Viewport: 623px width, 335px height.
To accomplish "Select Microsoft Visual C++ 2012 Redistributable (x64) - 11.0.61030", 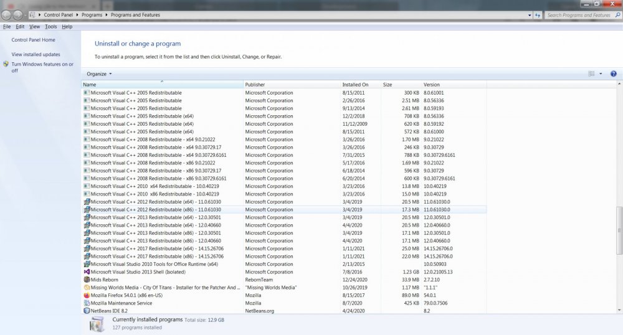I will [x=284, y=202].
